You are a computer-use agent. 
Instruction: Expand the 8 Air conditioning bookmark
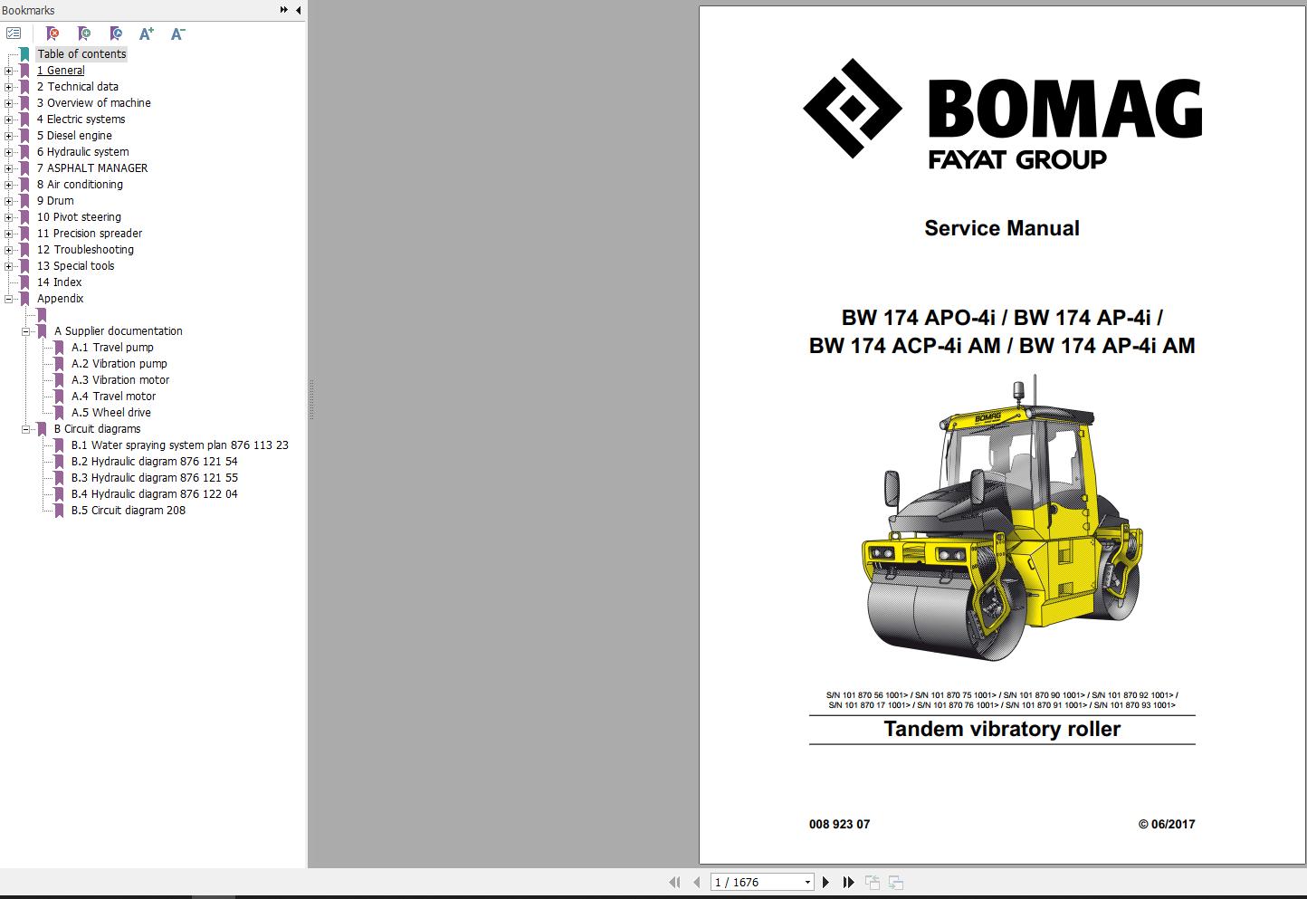9,185
